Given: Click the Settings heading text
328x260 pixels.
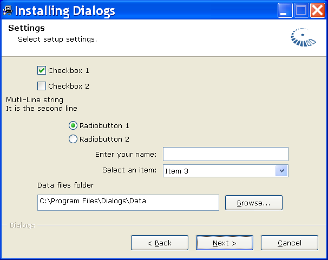Looking at the screenshot, I should click(27, 28).
